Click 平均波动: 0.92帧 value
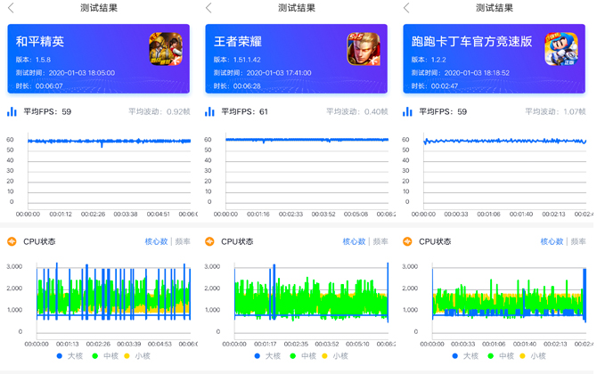The image size is (597, 374). 159,111
